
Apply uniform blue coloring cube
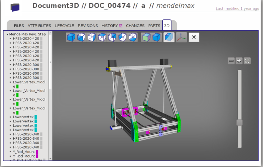[x=156, y=37]
